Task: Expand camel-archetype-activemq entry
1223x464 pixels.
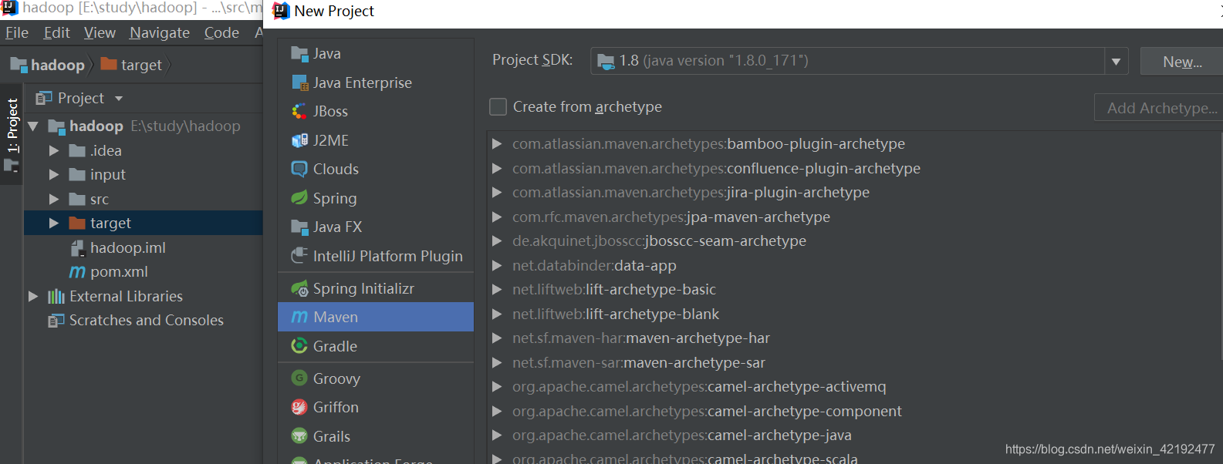Action: click(498, 387)
